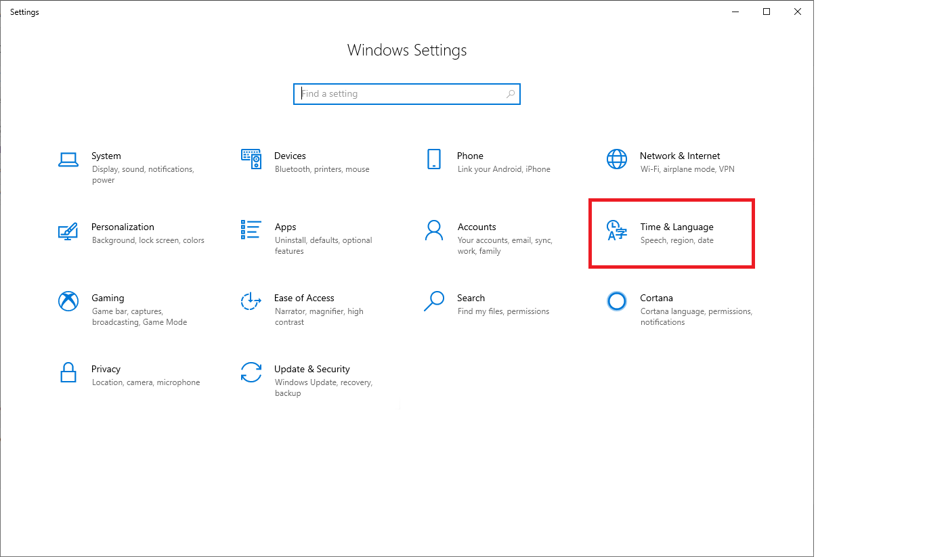
Task: Select the Ease of Access heading
Action: point(304,298)
